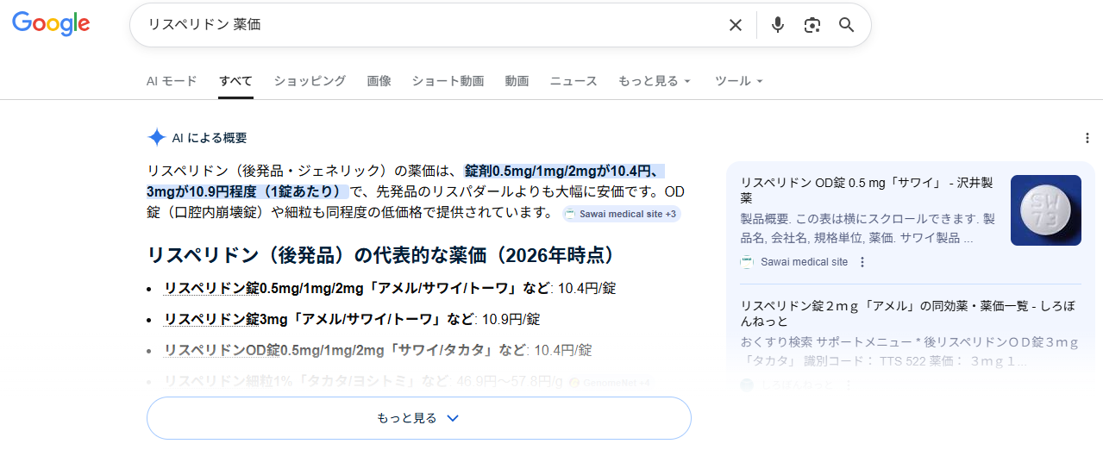The image size is (1103, 450).
Task: Start voice search with microphone icon
Action: 777,25
